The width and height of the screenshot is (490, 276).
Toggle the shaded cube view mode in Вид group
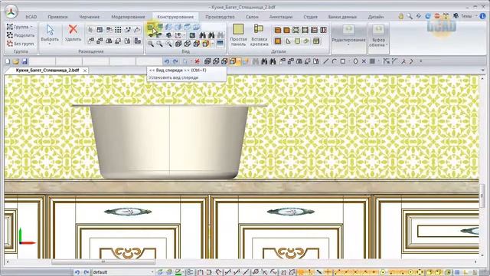click(206, 44)
